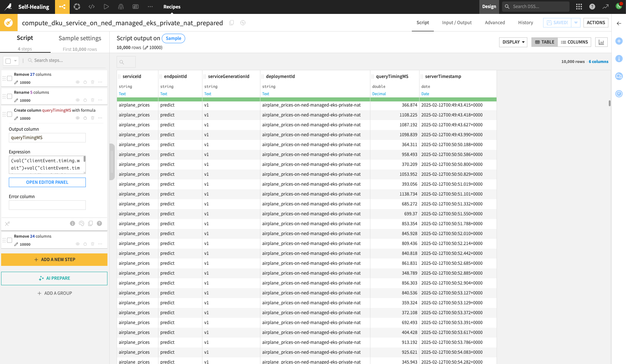Copy the recipe name using the copy icon
The width and height of the screenshot is (626, 364).
tap(231, 23)
